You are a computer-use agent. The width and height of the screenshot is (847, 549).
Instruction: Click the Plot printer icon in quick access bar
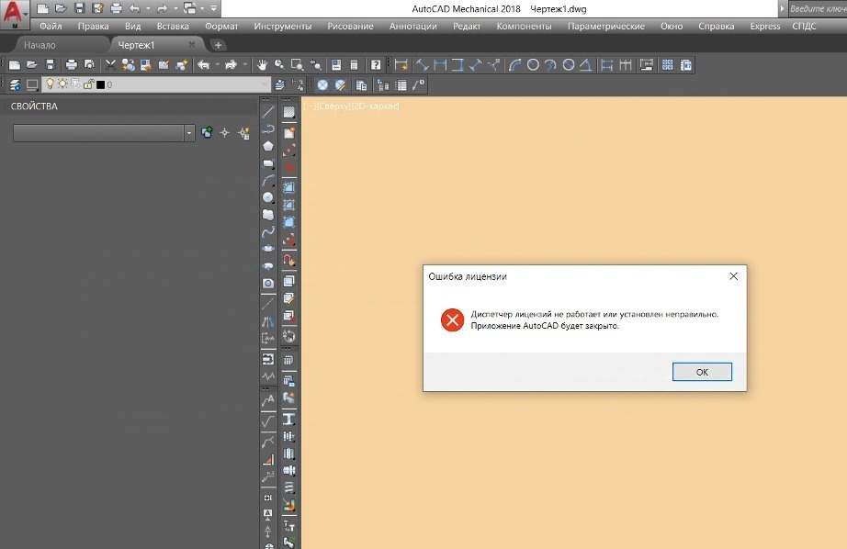[116, 8]
